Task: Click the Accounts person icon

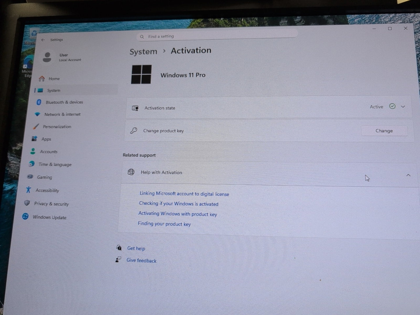Action: pyautogui.click(x=33, y=151)
